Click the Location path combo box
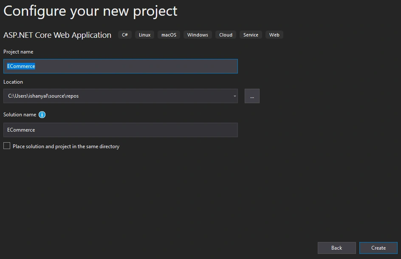 click(121, 96)
